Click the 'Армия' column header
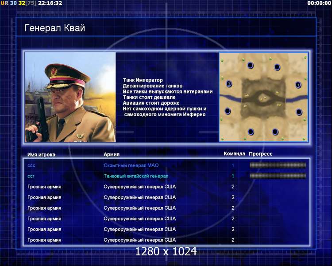This screenshot has height=266, width=332. (x=112, y=154)
